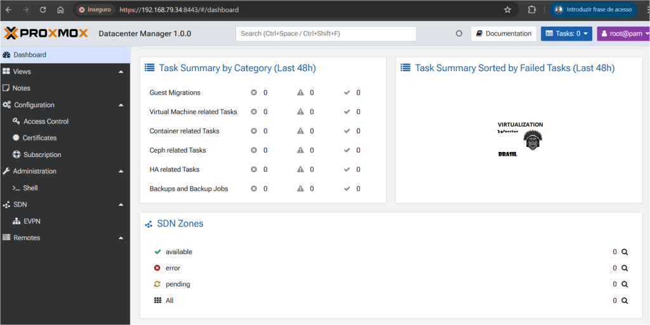The height and width of the screenshot is (325, 650).
Task: Bookmark page with the star icon
Action: coord(507,10)
